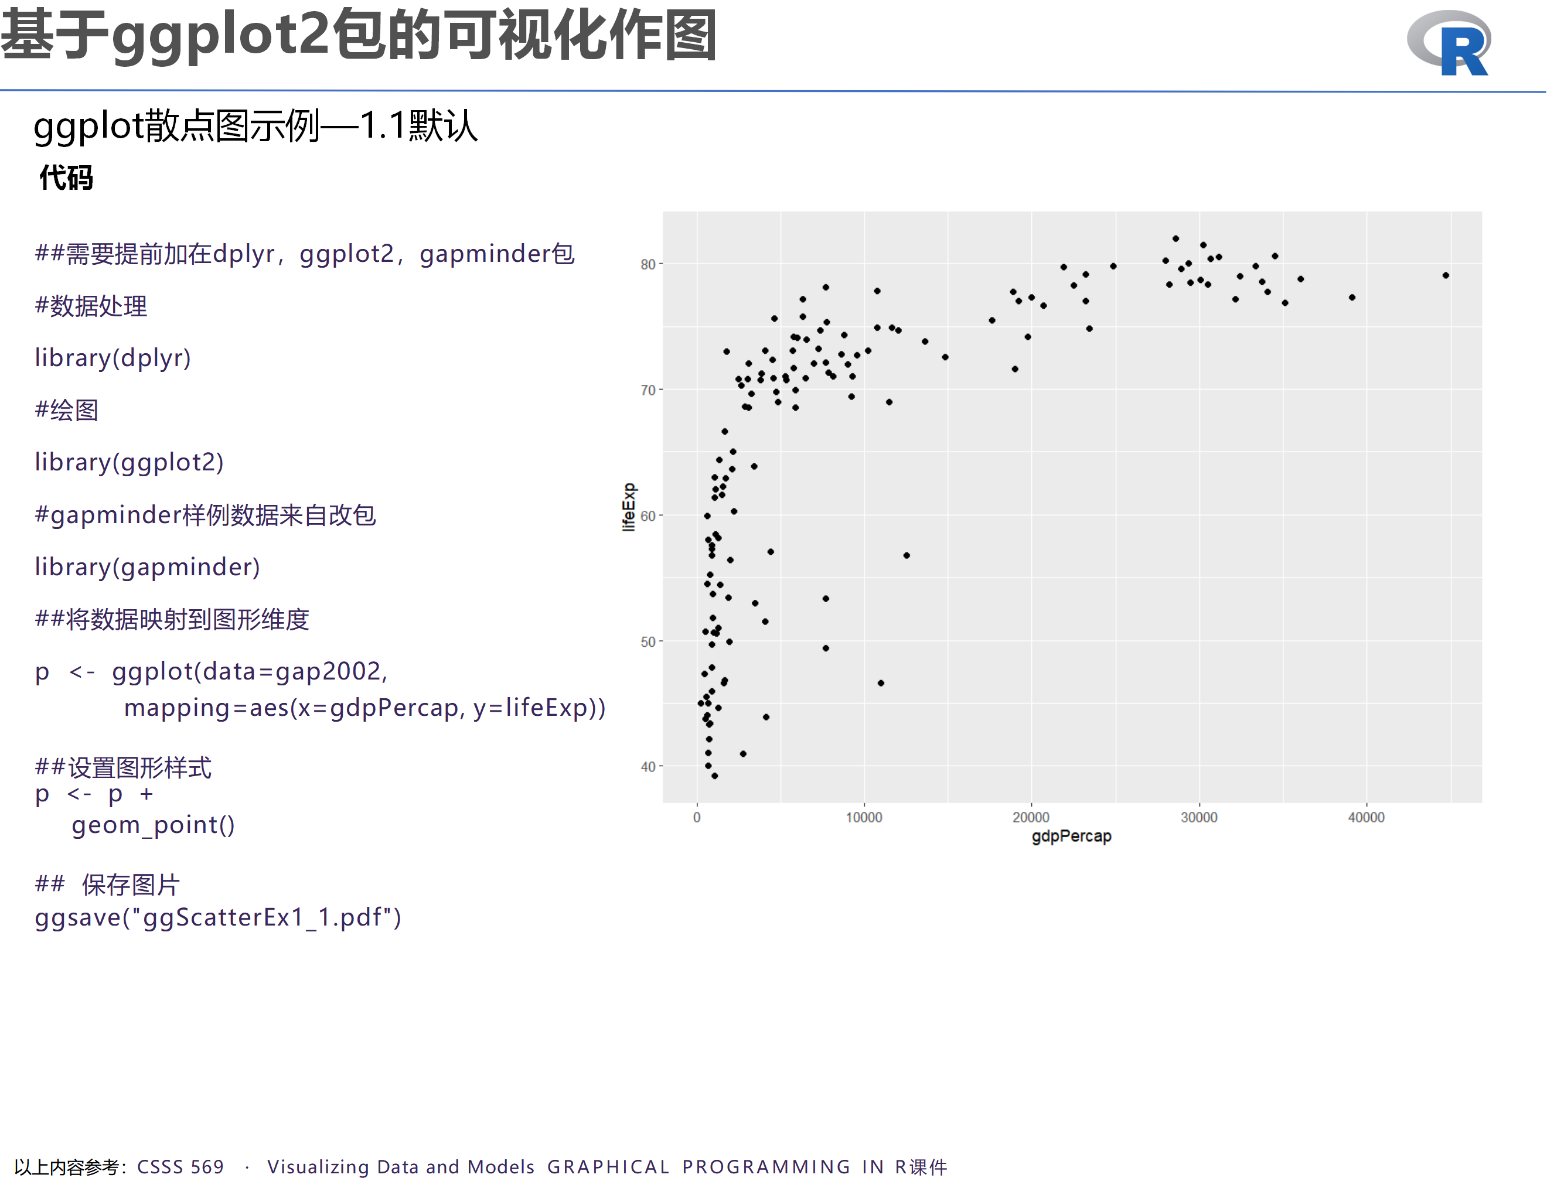The height and width of the screenshot is (1195, 1547).
Task: Click footer text GRAPHICAL PROGRAMMING IN R课件
Action: coord(747,1167)
